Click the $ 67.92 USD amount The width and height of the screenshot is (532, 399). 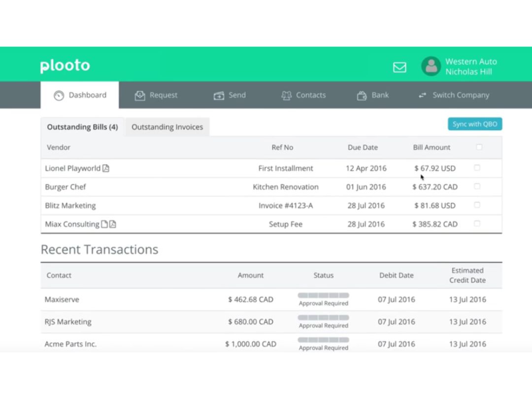tap(435, 168)
